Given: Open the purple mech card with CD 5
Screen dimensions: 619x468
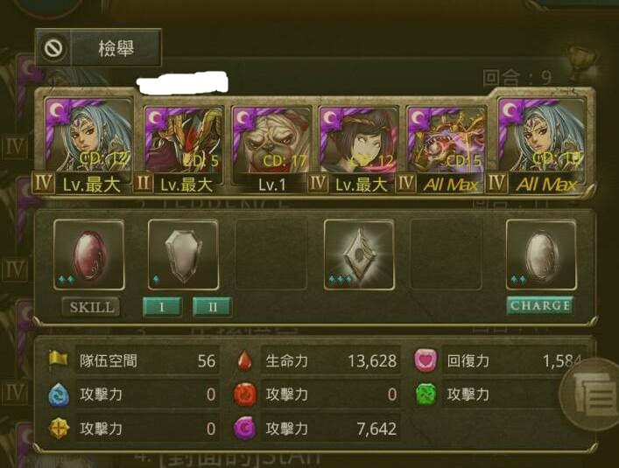Looking at the screenshot, I should tap(447, 140).
